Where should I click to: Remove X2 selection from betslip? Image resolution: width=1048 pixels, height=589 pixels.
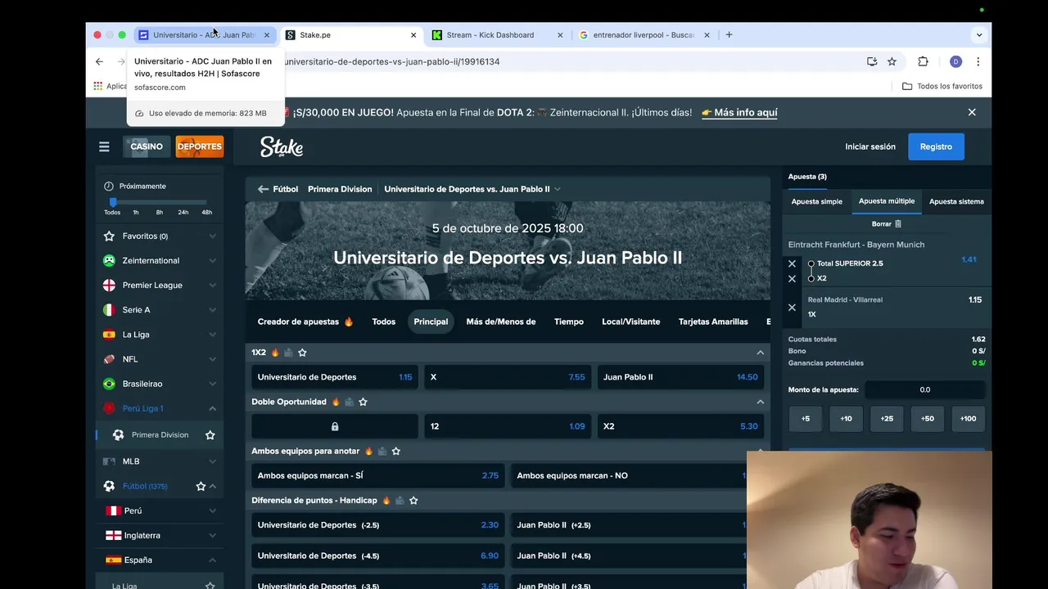(x=792, y=279)
